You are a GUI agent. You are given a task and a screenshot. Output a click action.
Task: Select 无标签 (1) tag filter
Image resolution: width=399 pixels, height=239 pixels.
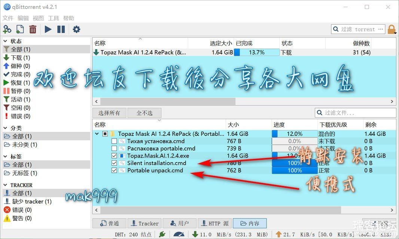point(20,173)
